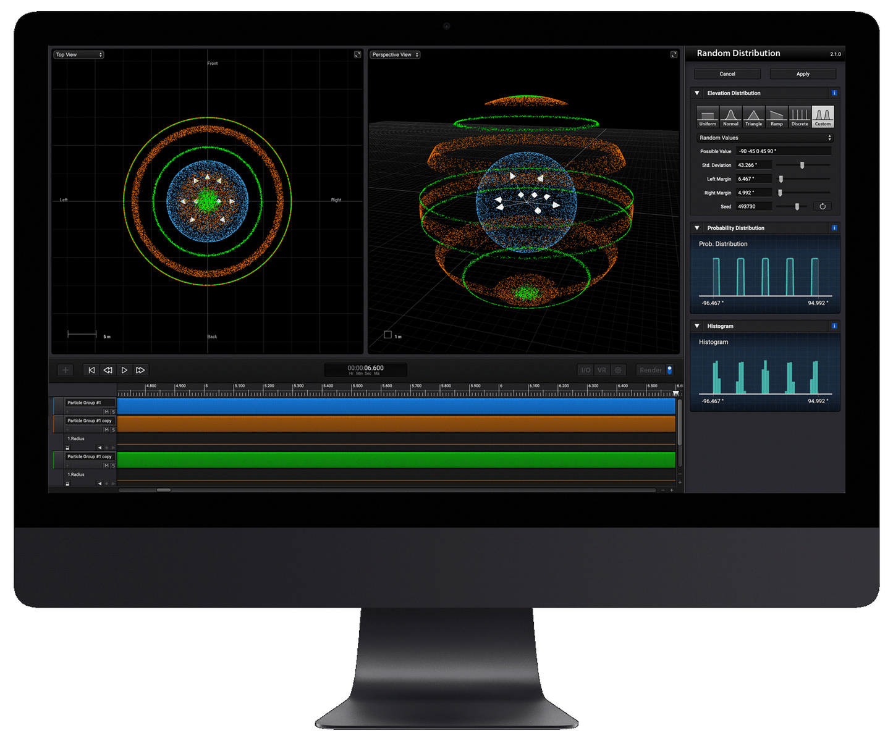This screenshot has width=893, height=741.
Task: Mute the Particle Group #1 track
Action: click(106, 411)
